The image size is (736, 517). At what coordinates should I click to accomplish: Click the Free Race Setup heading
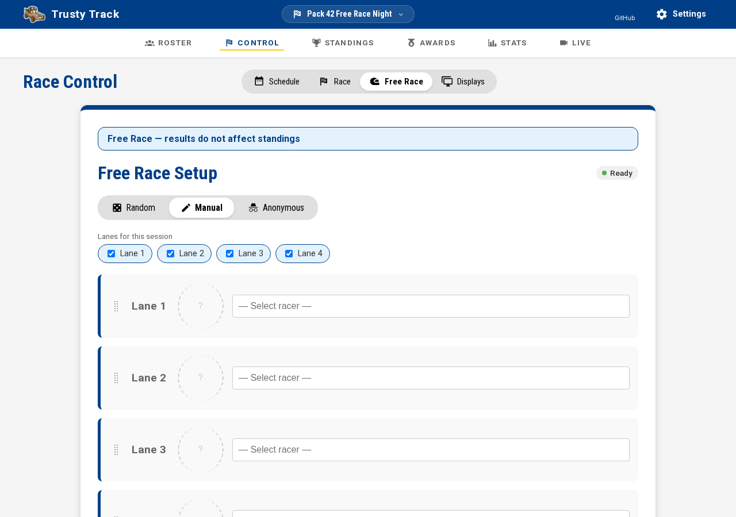158,173
